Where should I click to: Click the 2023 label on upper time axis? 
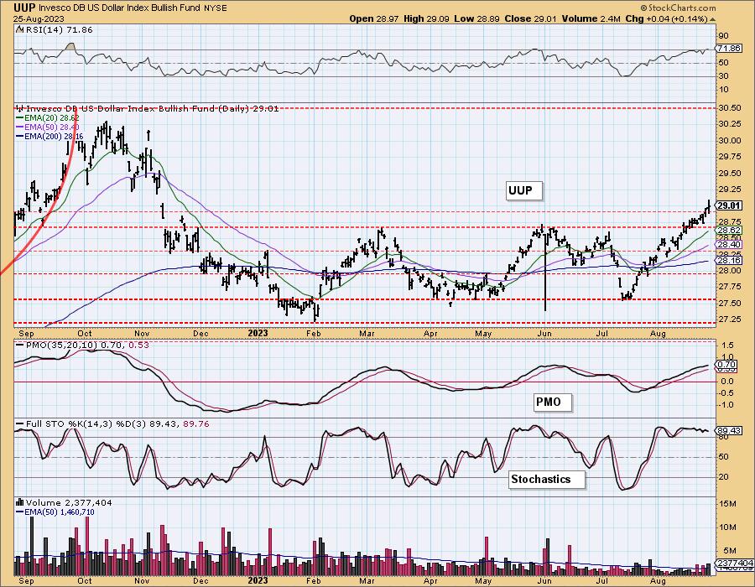click(258, 333)
